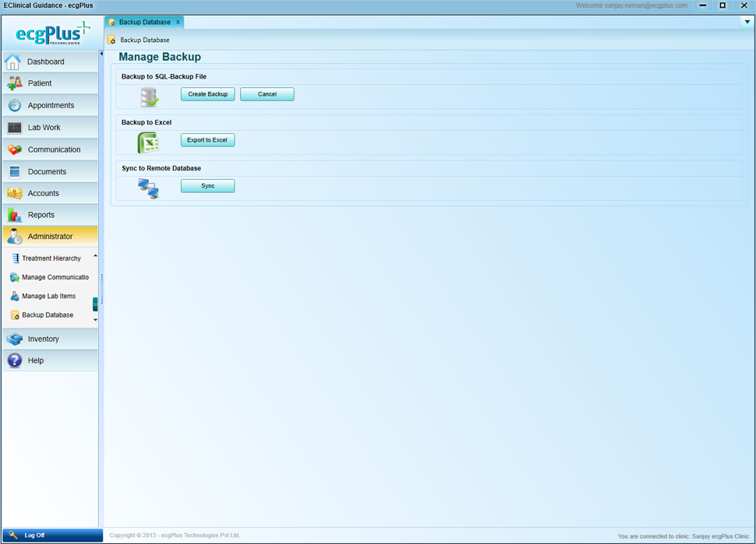Click the Inventory box icon
The width and height of the screenshot is (756, 544).
coord(14,339)
